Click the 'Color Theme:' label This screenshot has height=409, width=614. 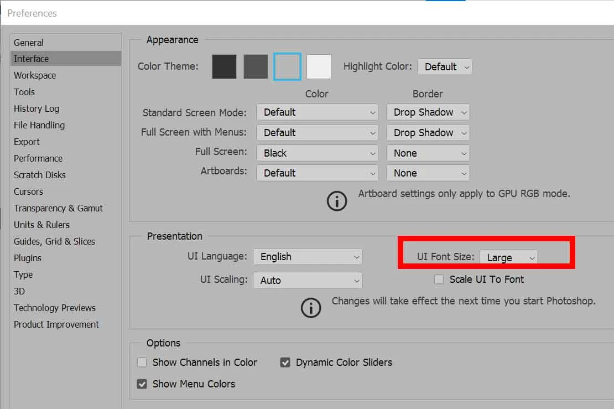pos(168,66)
